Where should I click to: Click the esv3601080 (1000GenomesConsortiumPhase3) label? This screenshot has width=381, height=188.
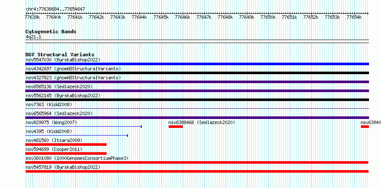coord(77,158)
